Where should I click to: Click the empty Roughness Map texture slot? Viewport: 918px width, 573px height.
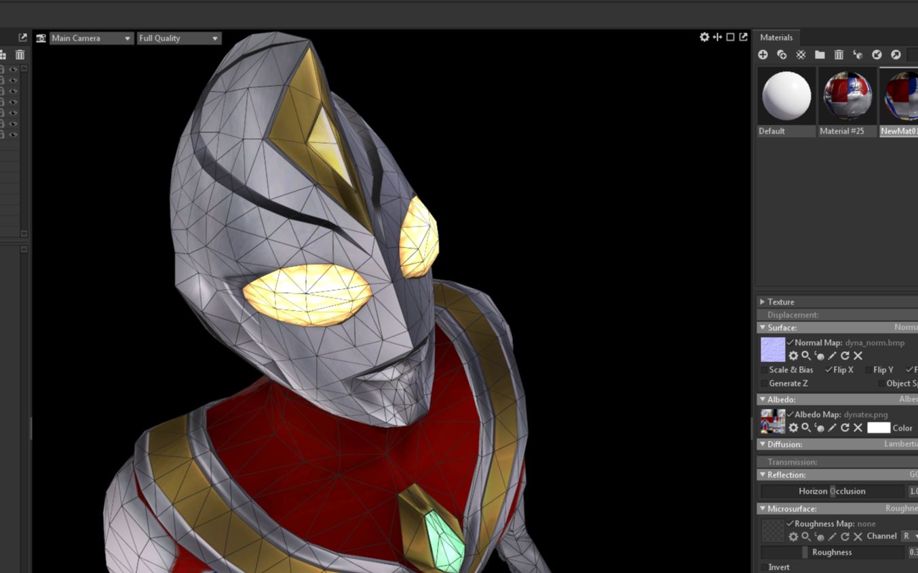(x=773, y=531)
